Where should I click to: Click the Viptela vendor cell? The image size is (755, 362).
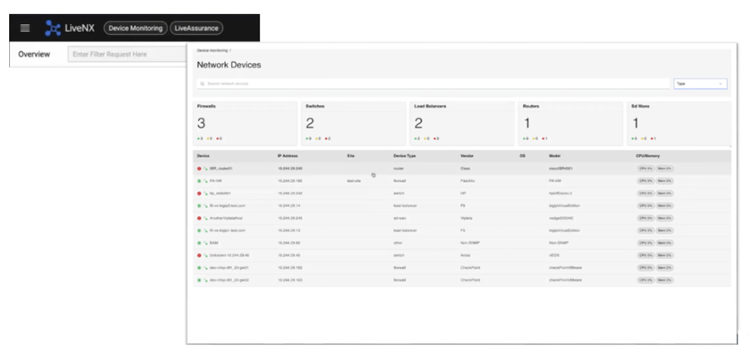tap(466, 219)
